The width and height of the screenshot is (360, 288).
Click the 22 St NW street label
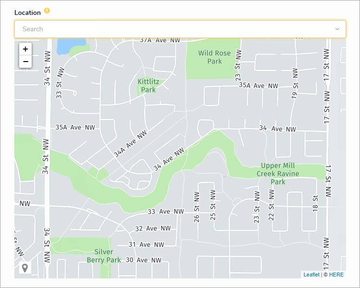271,205
